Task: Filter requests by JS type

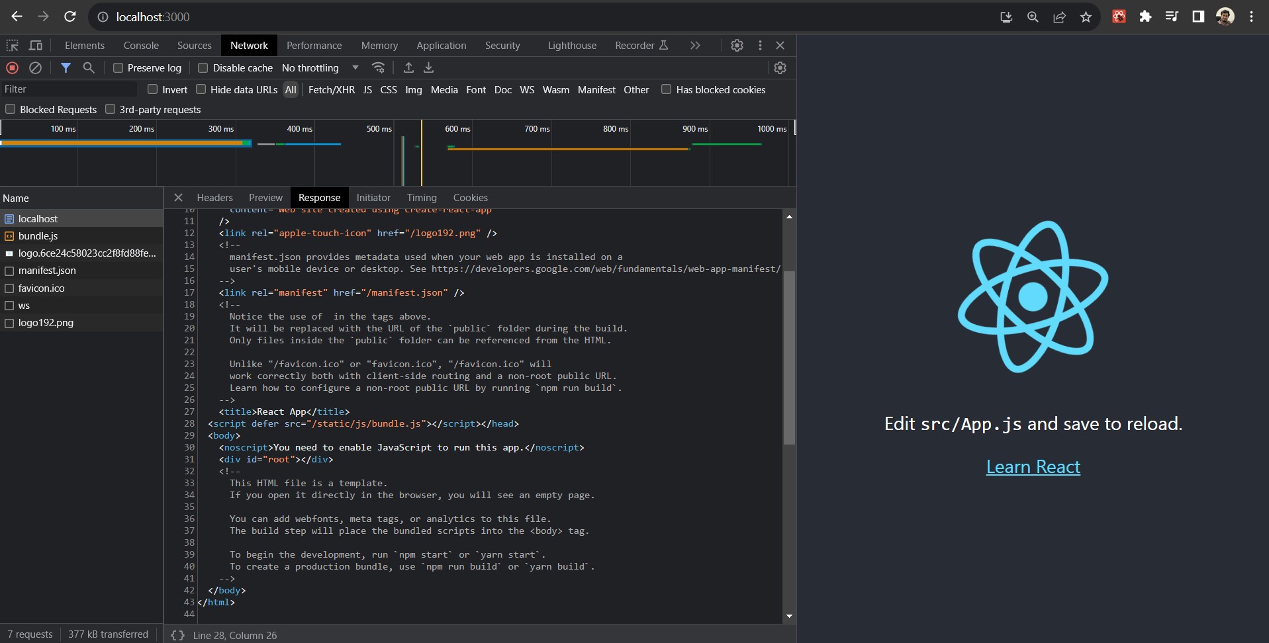Action: click(x=367, y=89)
